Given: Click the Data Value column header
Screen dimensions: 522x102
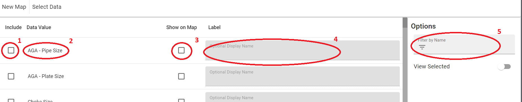Looking at the screenshot, I should tap(39, 27).
